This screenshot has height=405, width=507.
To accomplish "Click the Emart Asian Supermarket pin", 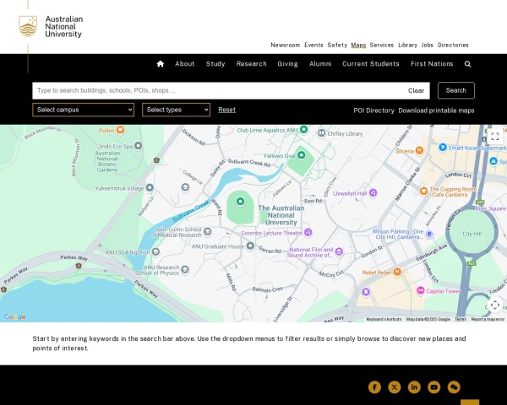I will click(442, 148).
